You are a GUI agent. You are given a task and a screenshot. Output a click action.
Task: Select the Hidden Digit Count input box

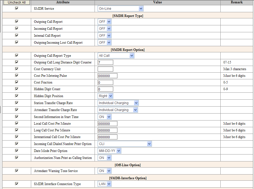pyautogui.click(x=105, y=89)
